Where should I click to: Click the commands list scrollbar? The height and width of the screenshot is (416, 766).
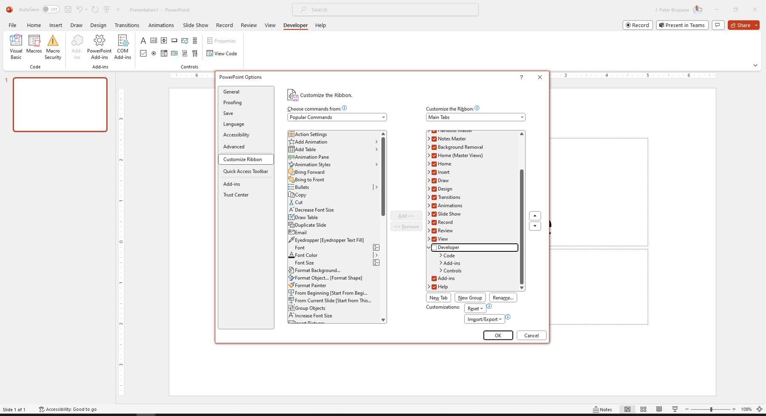383,177
